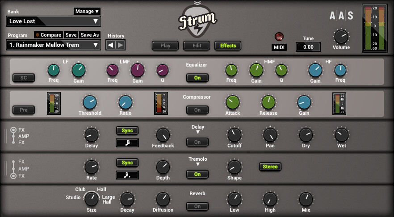Click the Reverb Size selector knob
394x217 pixels.
tap(92, 199)
